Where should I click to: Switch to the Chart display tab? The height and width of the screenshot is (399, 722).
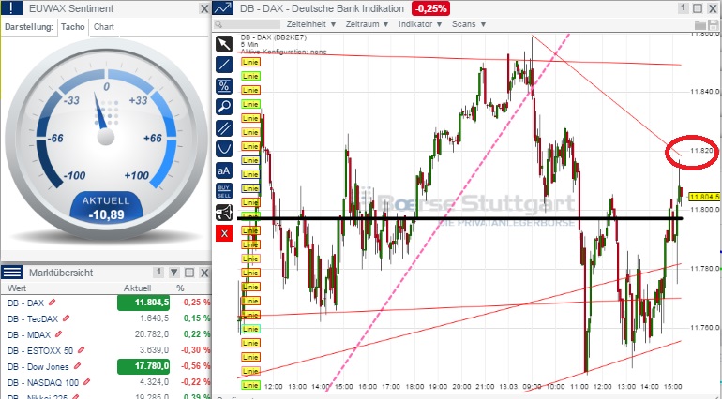point(103,26)
